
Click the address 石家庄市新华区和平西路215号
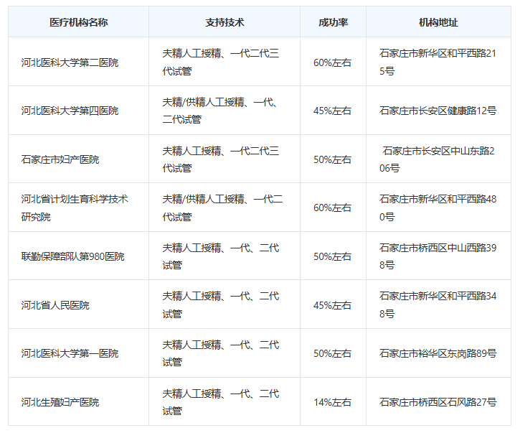coord(438,62)
